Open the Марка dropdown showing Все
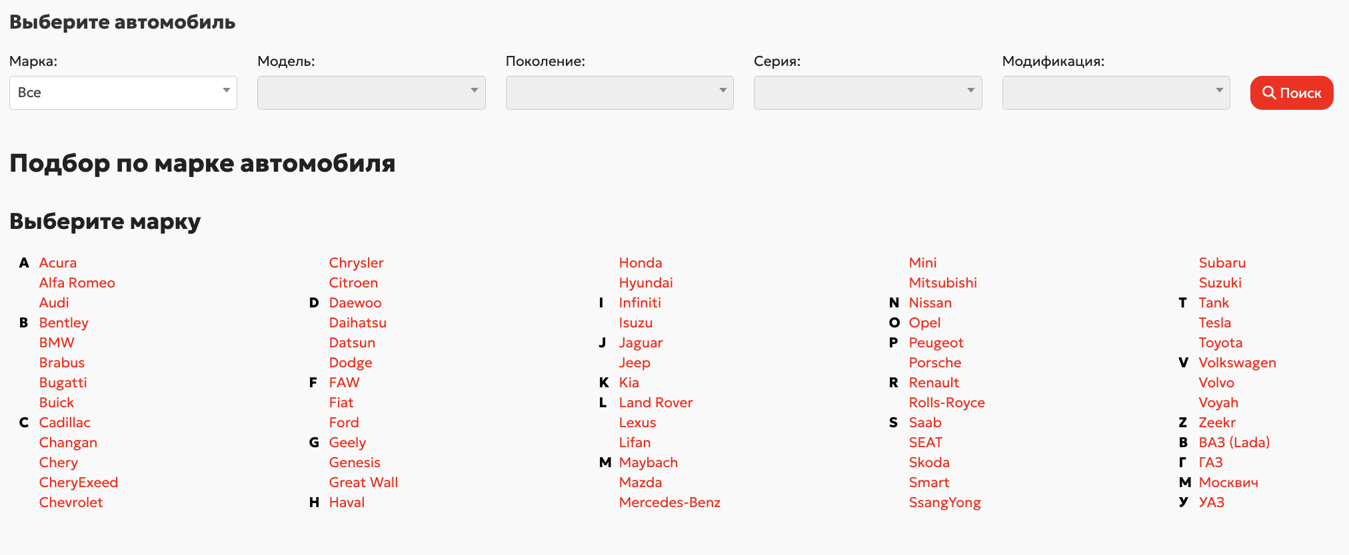Screen dimensions: 1349x555 (x=123, y=93)
